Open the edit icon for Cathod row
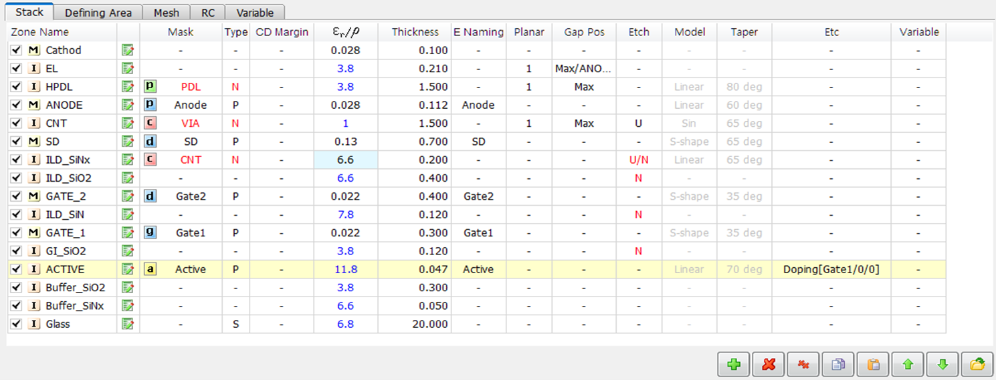 point(128,50)
